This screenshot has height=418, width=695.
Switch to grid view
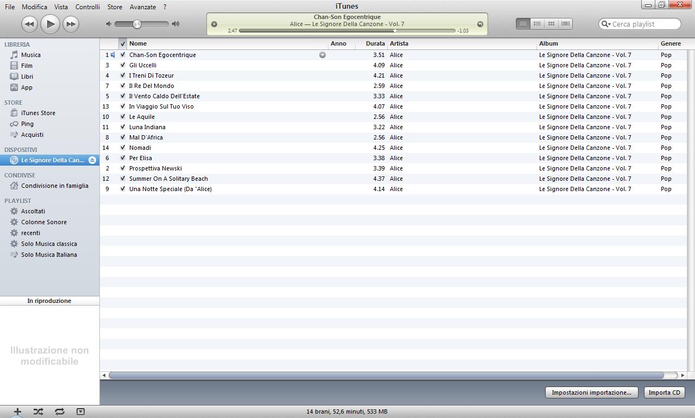pyautogui.click(x=551, y=24)
